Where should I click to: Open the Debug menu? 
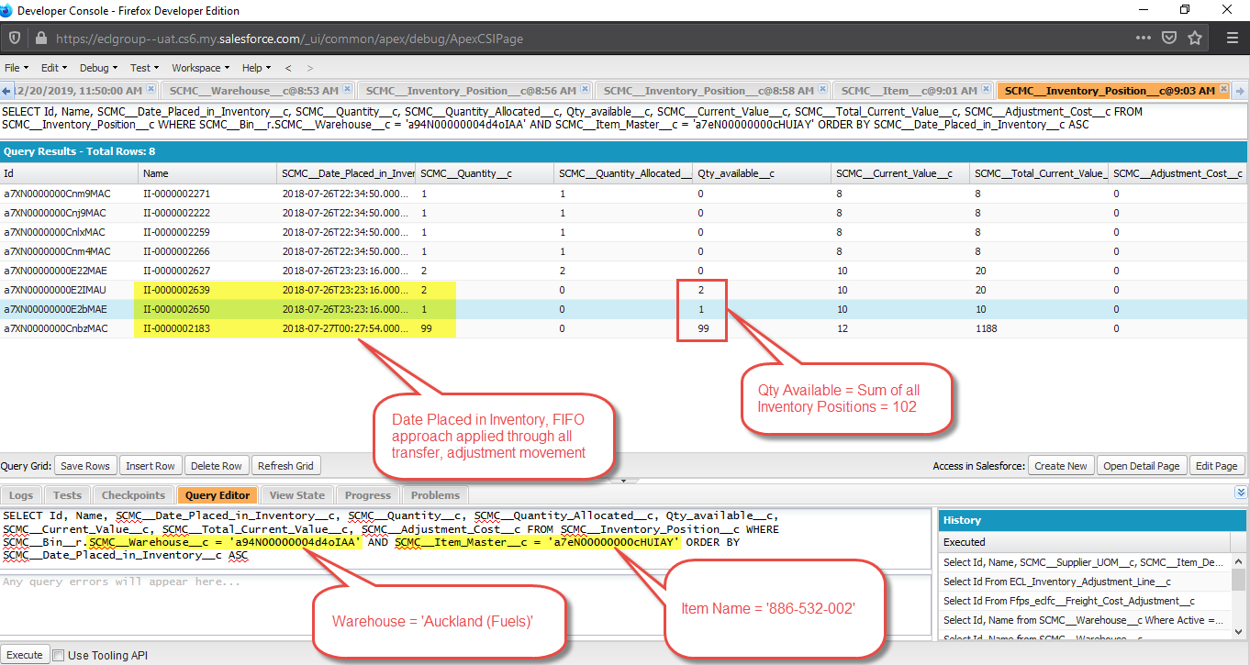tap(98, 68)
